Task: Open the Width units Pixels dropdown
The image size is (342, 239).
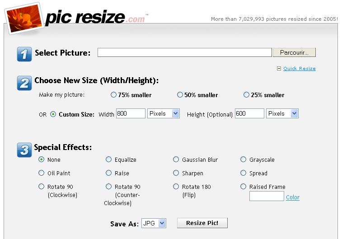Action: click(x=164, y=113)
